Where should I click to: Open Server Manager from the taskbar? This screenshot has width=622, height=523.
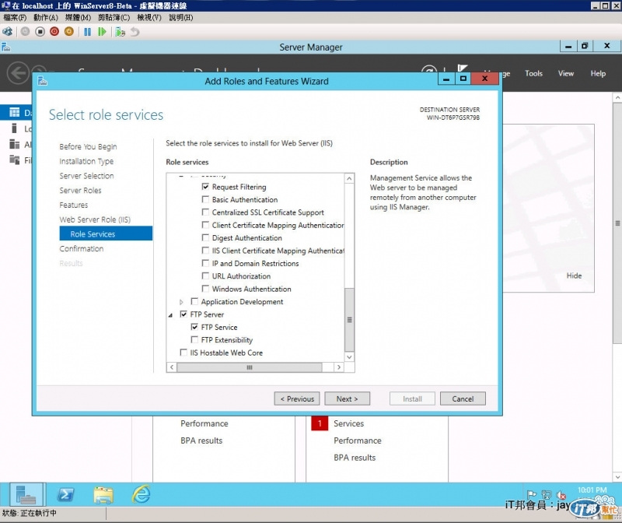coord(26,494)
